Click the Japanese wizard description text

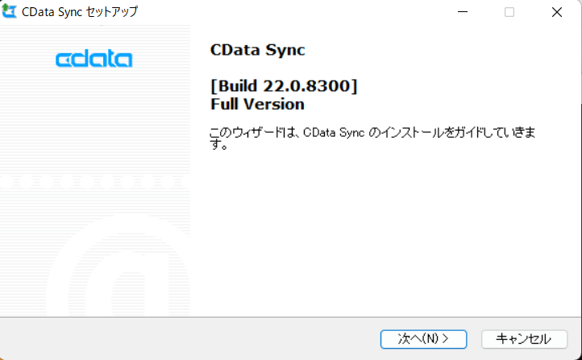tap(372, 131)
